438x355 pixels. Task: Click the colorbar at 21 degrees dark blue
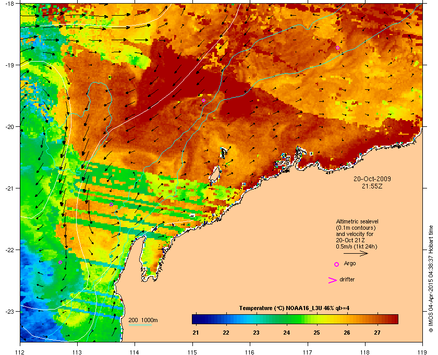pyautogui.click(x=196, y=319)
